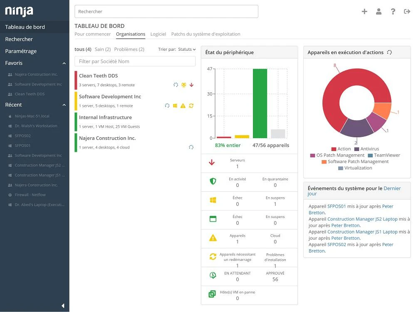This screenshot has width=416, height=312.
Task: Click Clean Teeth DDS red down-arrow icon
Action: 191,85
